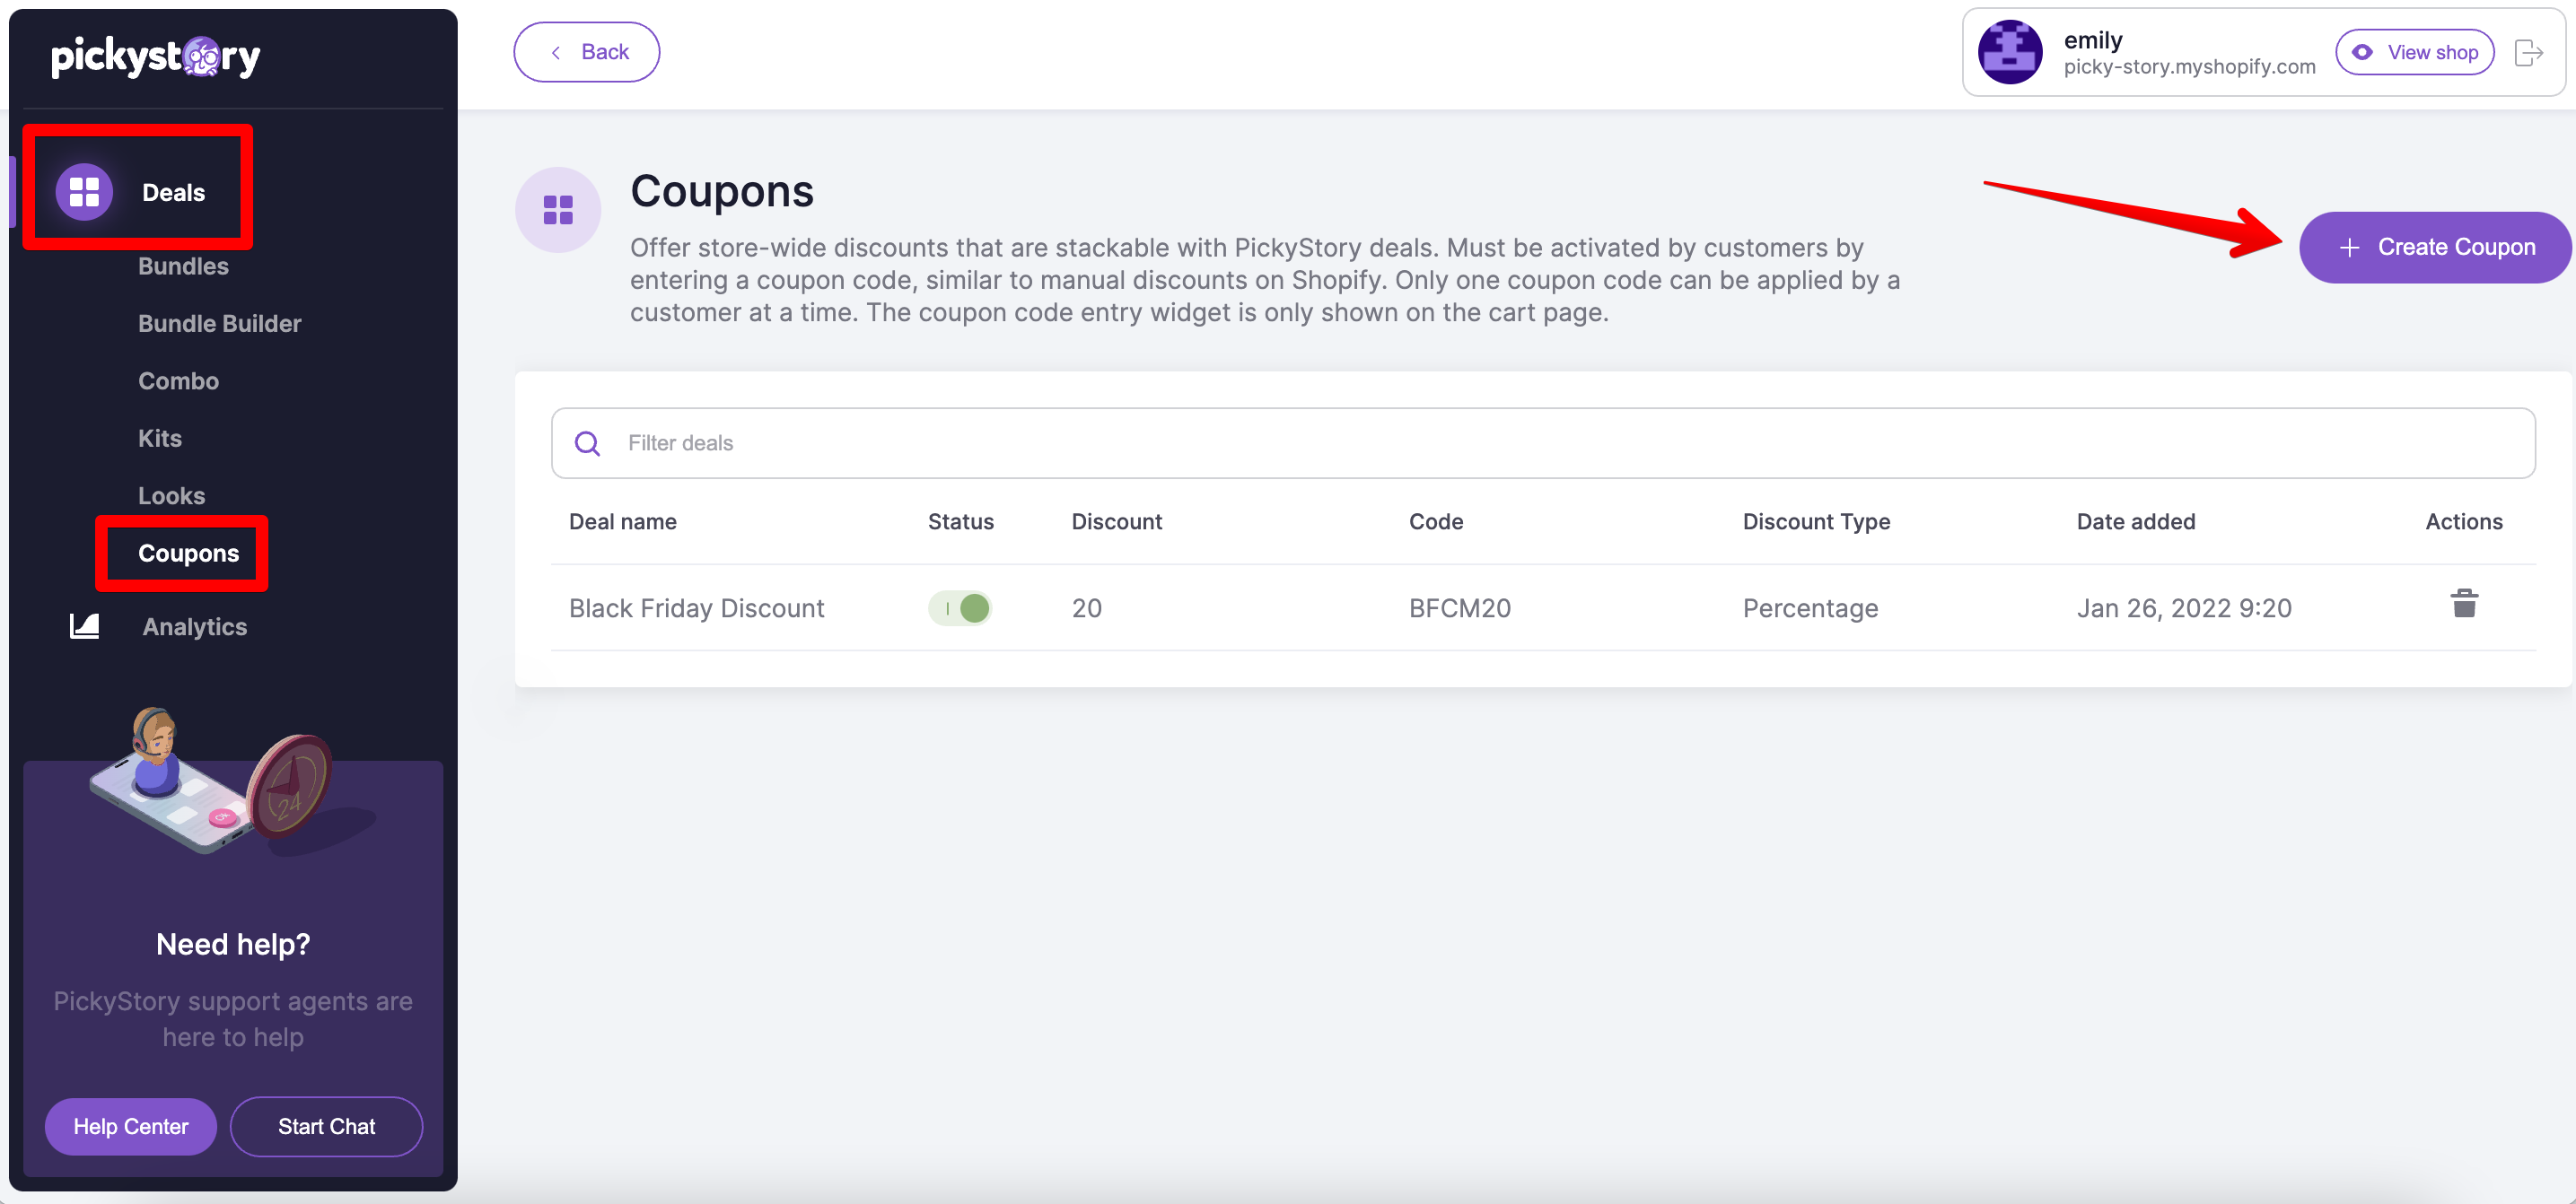Click the Filter deals search field
This screenshot has width=2576, height=1204.
[x=1543, y=442]
